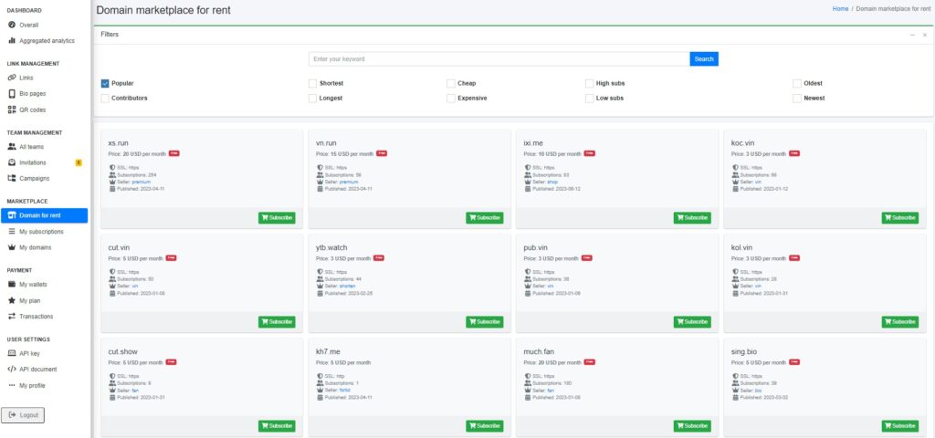The image size is (935, 438).
Task: Enable the Low subs filter
Action: click(x=589, y=99)
